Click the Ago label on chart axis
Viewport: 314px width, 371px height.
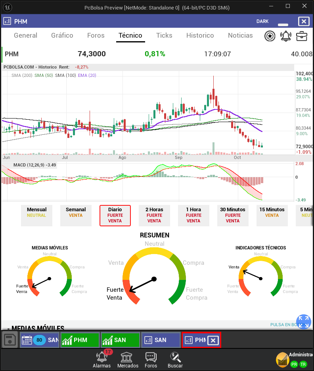tap(123, 158)
